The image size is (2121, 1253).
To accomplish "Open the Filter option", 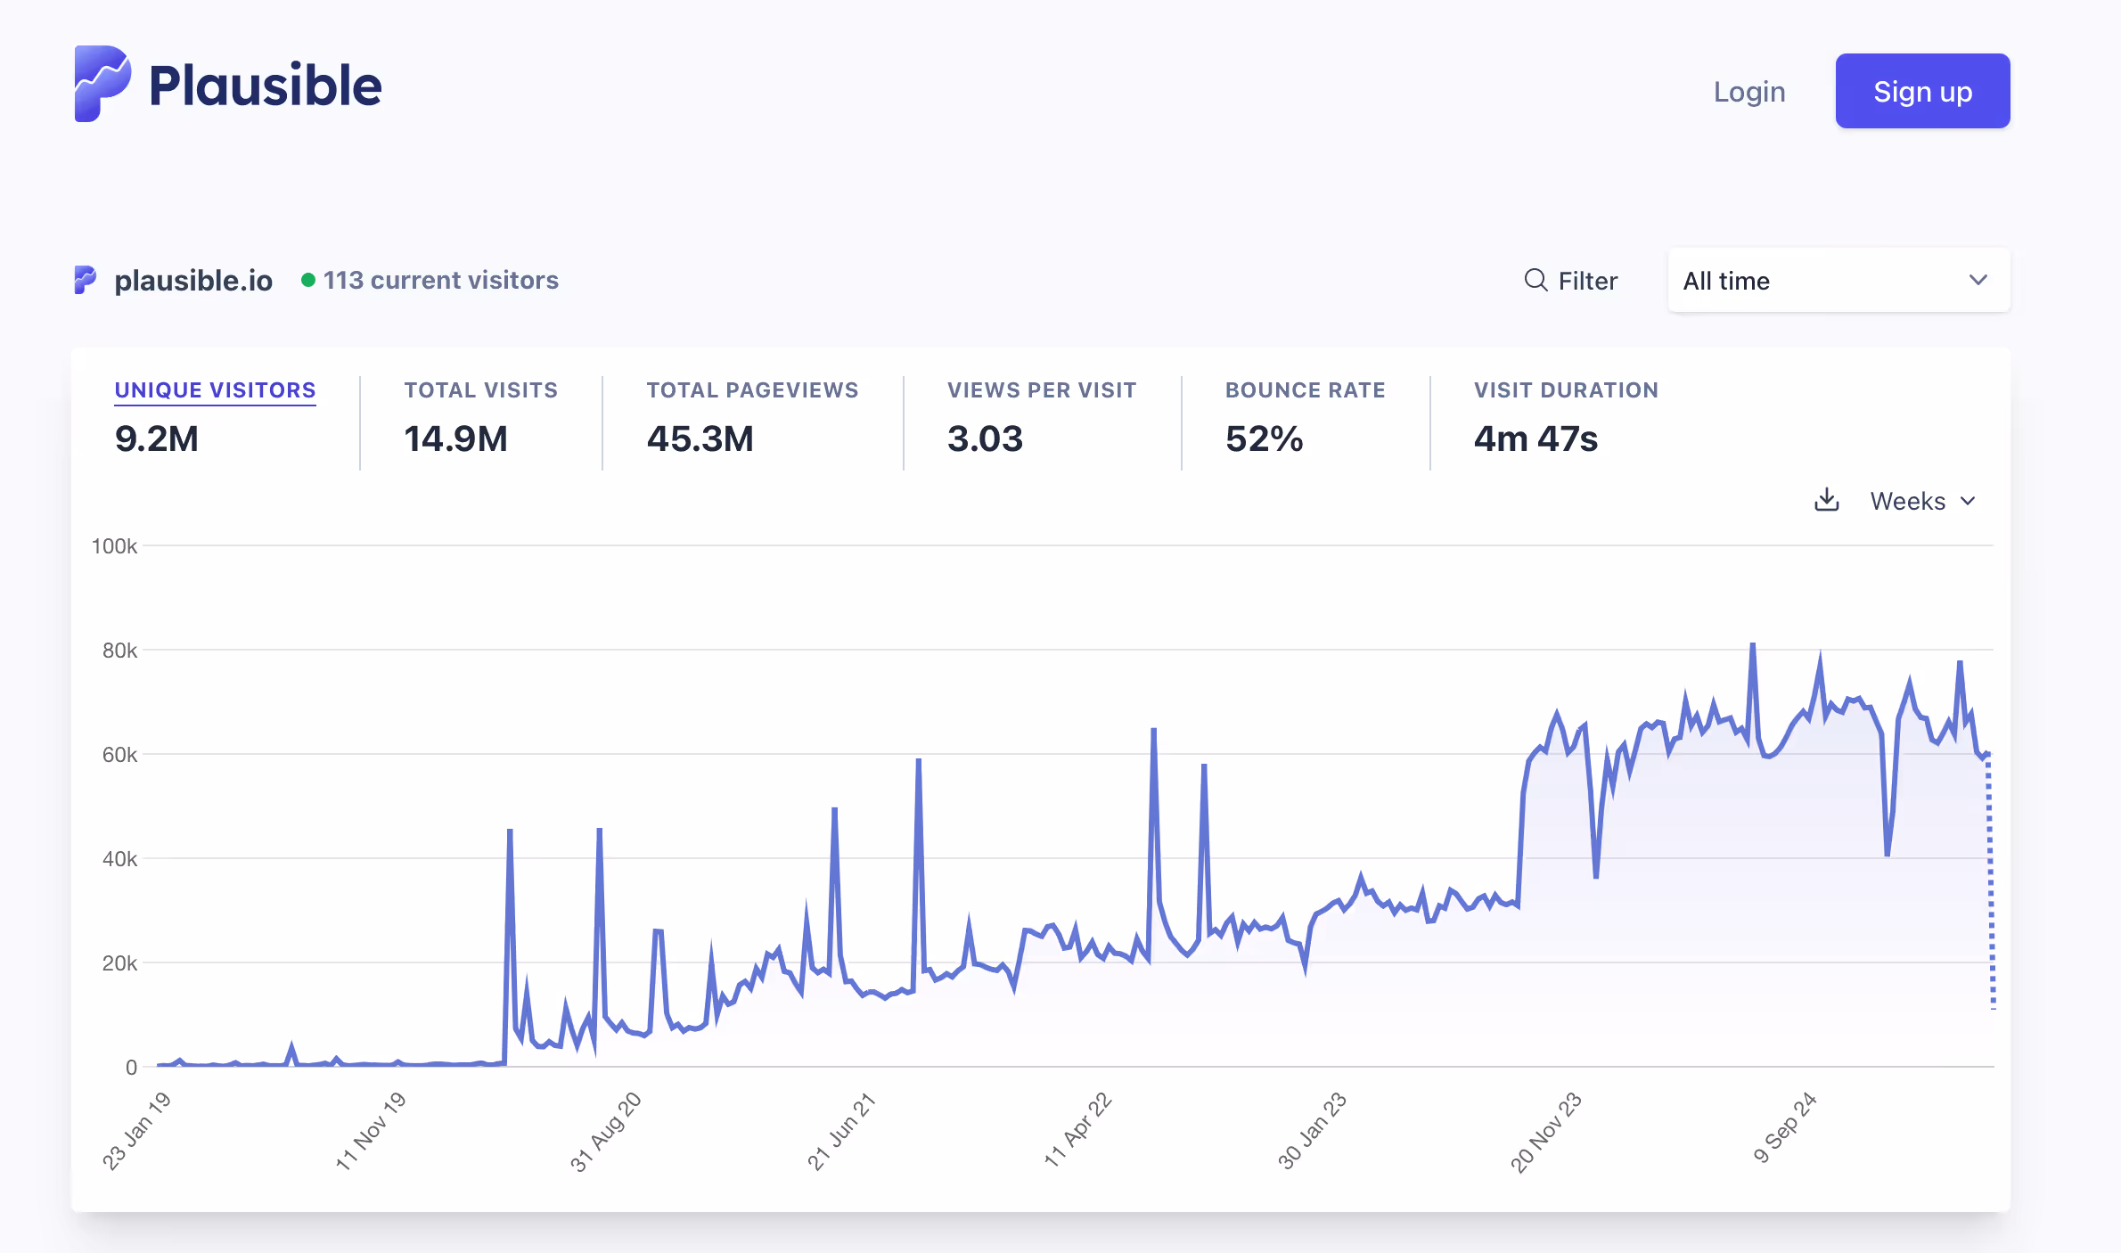I will pyautogui.click(x=1571, y=280).
